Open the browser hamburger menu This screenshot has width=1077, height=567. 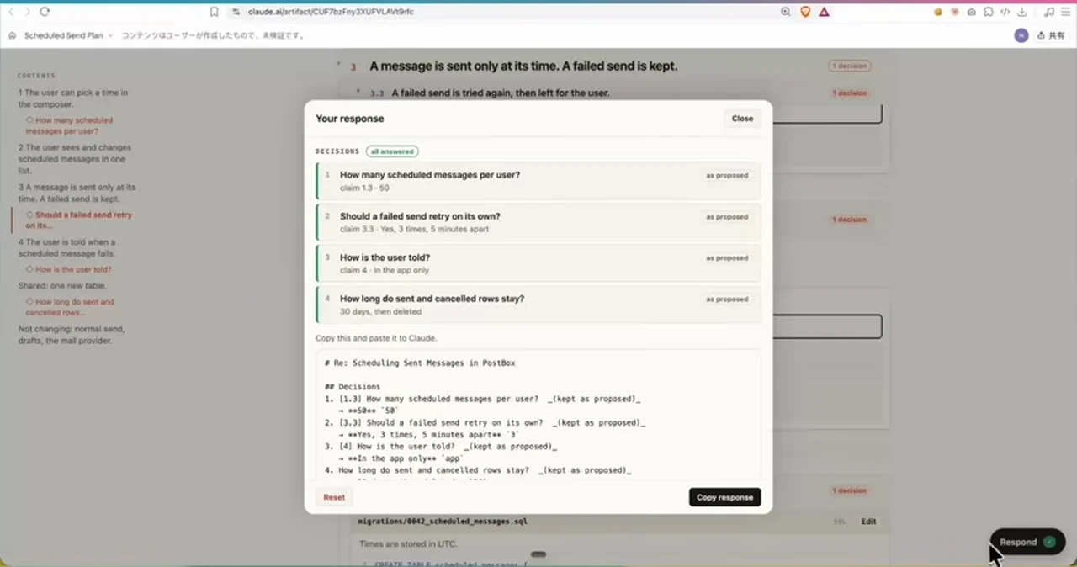pyautogui.click(x=1065, y=12)
